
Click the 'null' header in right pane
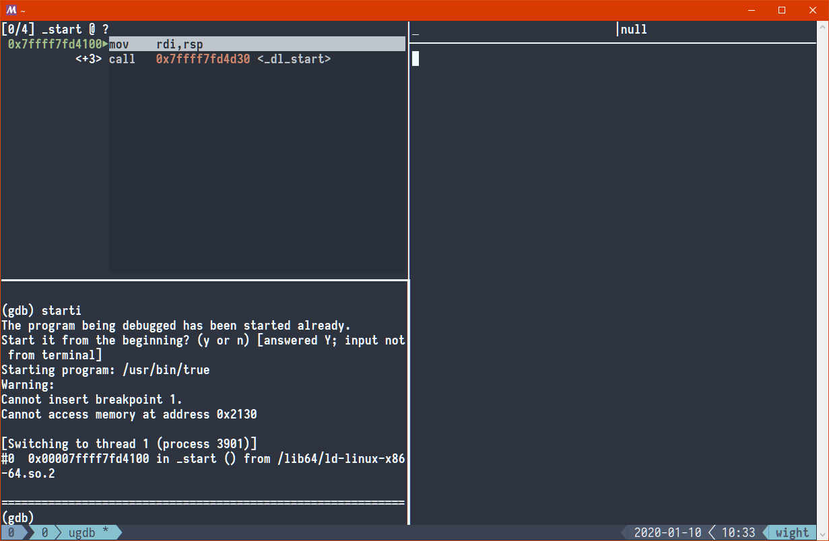pyautogui.click(x=634, y=30)
